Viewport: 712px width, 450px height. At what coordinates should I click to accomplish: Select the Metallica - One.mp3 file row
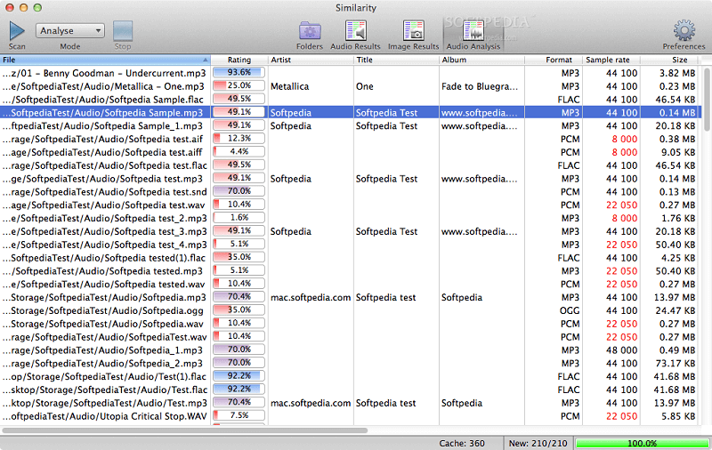coord(351,86)
